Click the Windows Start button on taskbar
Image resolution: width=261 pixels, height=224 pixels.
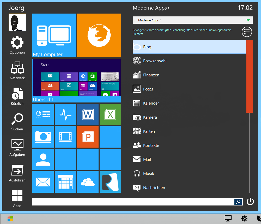pyautogui.click(x=10, y=219)
